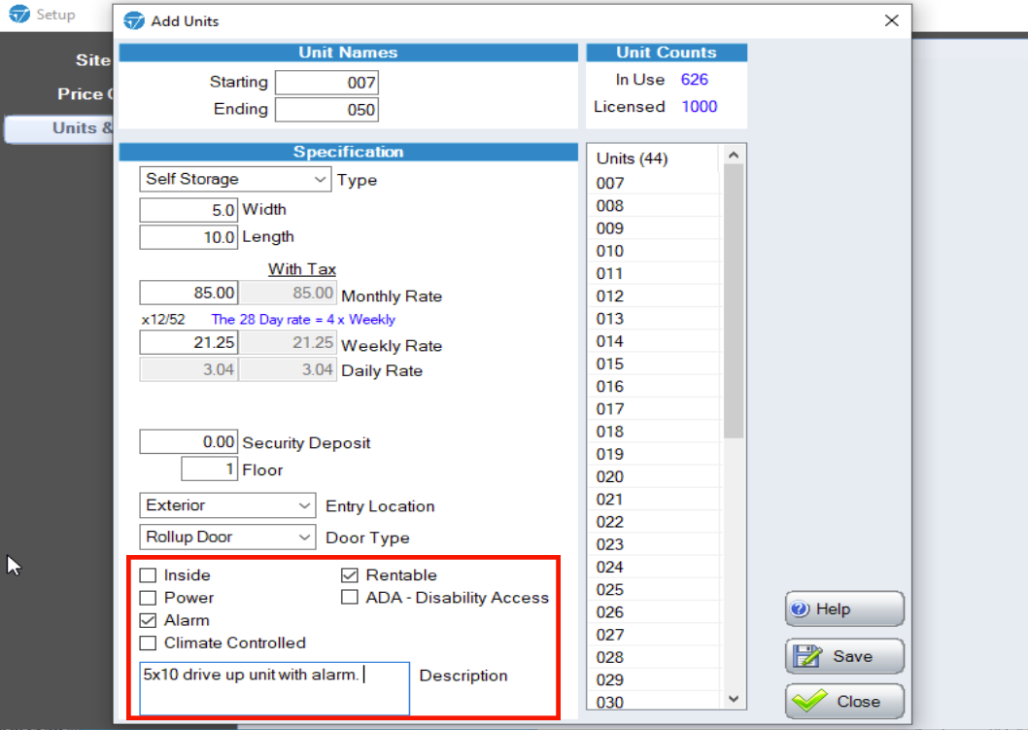Select unit 028 in the list

click(x=655, y=658)
